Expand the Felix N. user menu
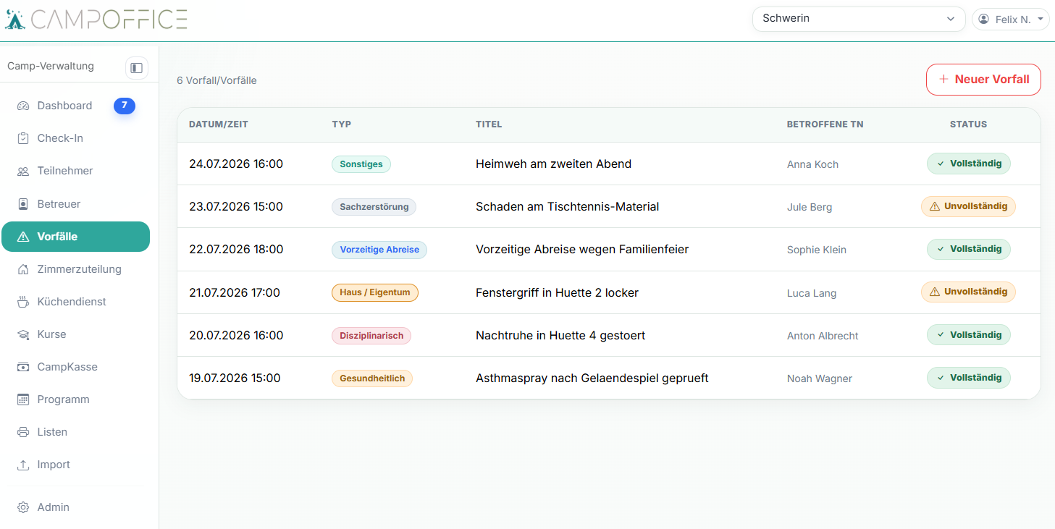The width and height of the screenshot is (1055, 529). [x=1011, y=20]
